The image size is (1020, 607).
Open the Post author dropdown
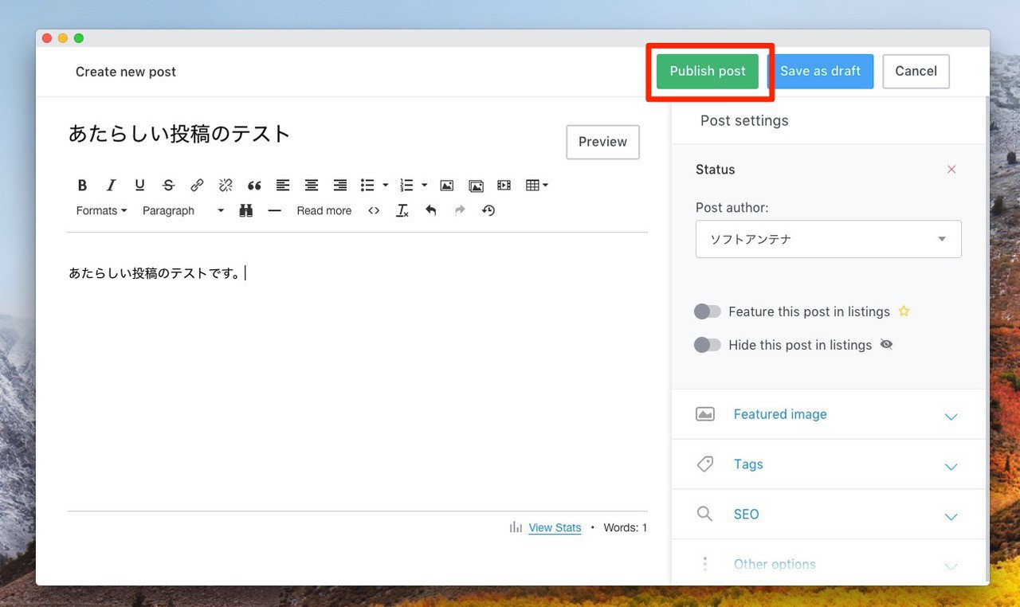pos(828,239)
